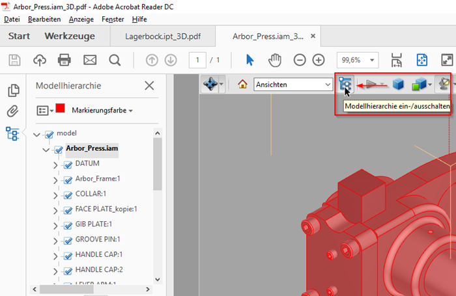The width and height of the screenshot is (456, 296).
Task: Collapse the model tree node
Action: pyautogui.click(x=36, y=135)
